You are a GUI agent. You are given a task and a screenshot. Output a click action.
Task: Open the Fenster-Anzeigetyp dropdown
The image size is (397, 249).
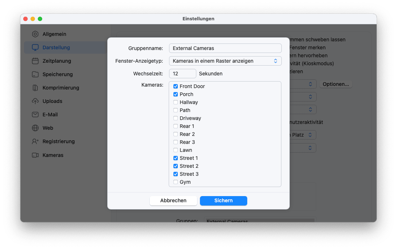click(x=225, y=61)
